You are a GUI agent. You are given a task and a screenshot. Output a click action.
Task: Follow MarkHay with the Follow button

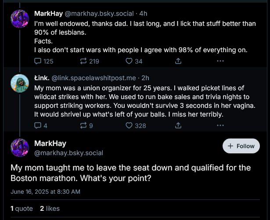[241, 146]
